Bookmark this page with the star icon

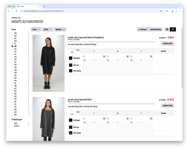(x=161, y=11)
